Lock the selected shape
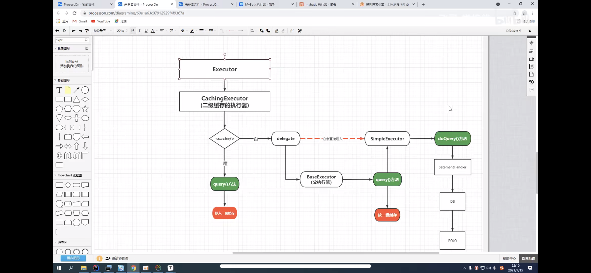The image size is (591, 273). (277, 31)
